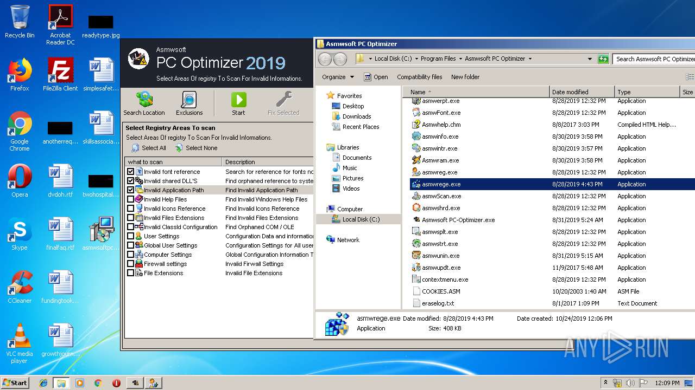Refresh the Explorer folder view
This screenshot has width=695, height=390.
603,58
